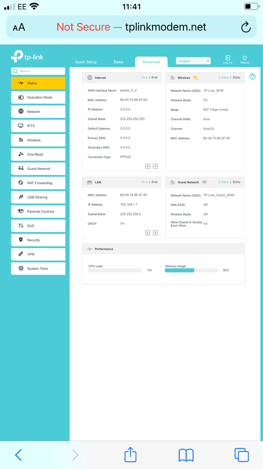Open the One Mesh sidebar item
This screenshot has width=263, height=469.
pos(38,154)
